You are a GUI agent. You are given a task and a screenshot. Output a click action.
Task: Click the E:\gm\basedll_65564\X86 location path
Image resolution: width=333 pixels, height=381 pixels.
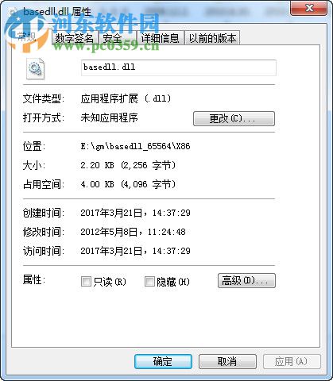135,146
